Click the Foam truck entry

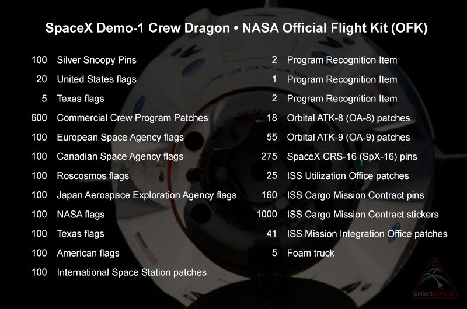point(311,253)
